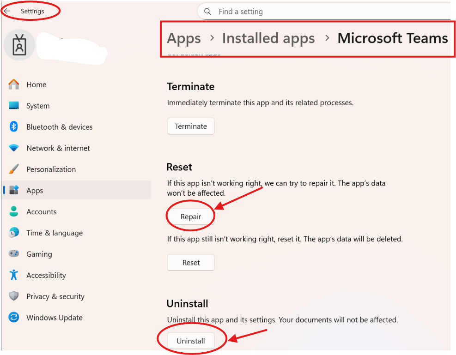The image size is (456, 355).
Task: Click the Personalization paintbrush icon
Action: point(14,169)
